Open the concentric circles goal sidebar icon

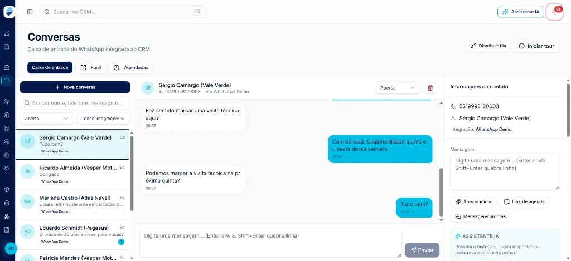click(6, 129)
